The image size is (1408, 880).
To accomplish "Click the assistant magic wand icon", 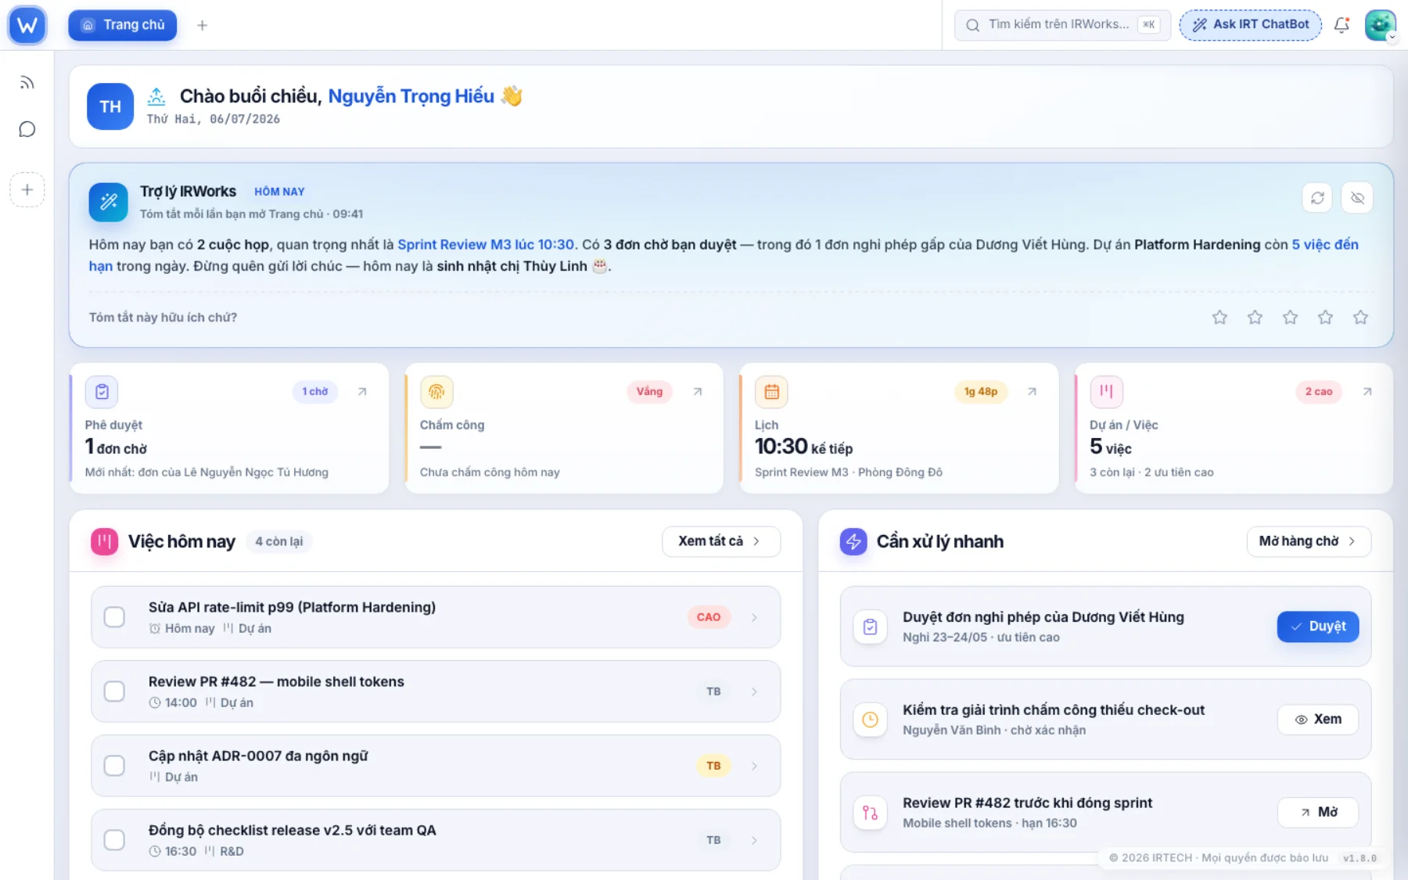I will click(109, 202).
